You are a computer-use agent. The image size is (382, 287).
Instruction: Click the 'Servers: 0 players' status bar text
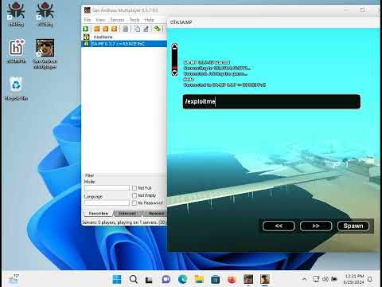[x=124, y=222]
